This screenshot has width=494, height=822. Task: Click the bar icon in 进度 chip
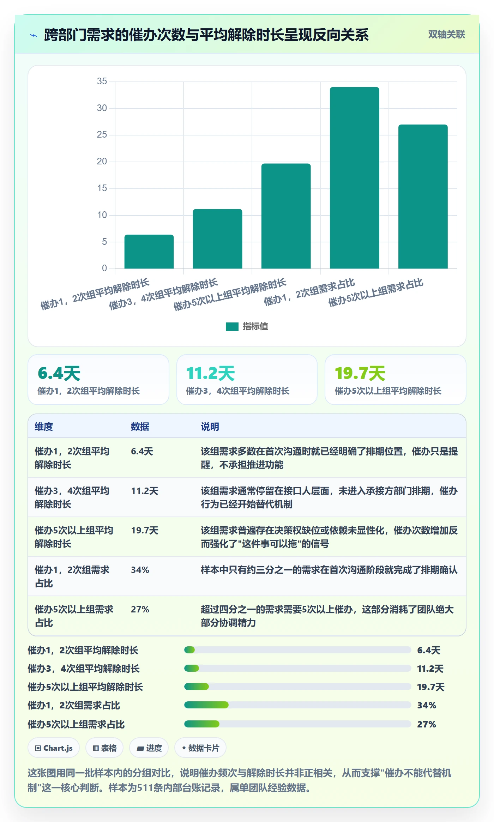point(140,748)
